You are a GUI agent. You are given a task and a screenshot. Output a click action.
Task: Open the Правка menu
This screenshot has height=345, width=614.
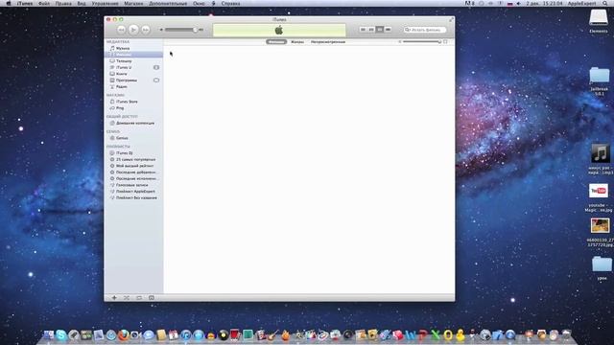coord(63,4)
